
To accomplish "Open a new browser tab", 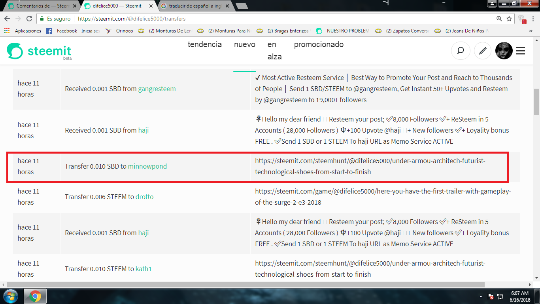I will (x=242, y=6).
